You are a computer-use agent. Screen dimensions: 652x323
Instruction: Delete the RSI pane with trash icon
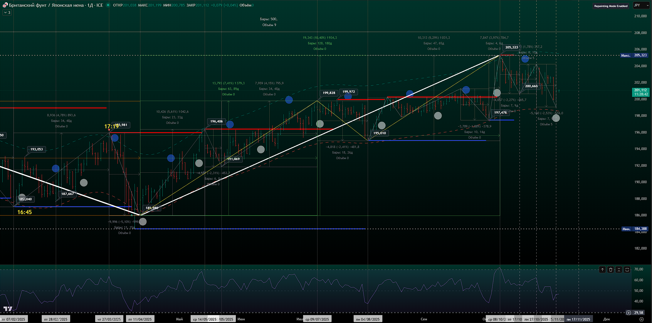coord(611,270)
